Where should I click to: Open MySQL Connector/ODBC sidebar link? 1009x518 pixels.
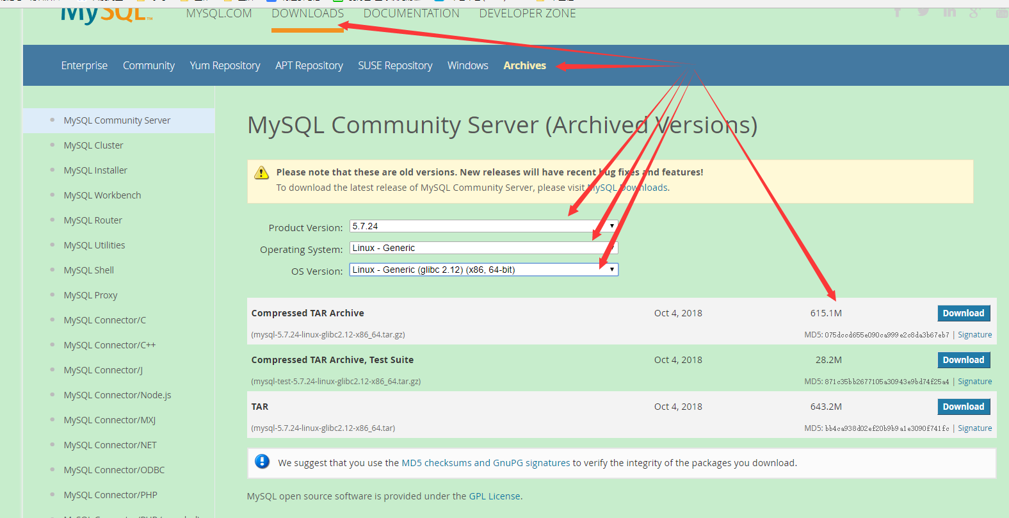[114, 470]
